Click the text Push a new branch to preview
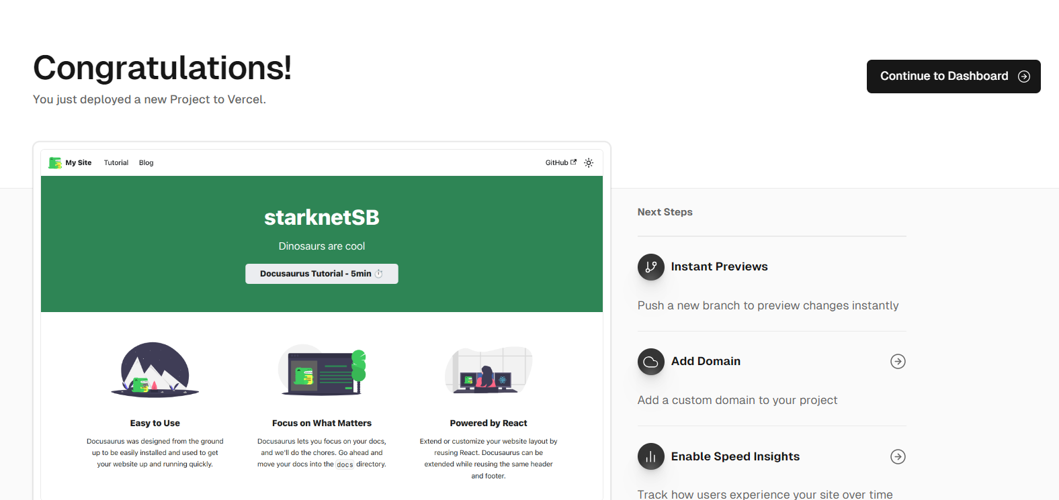 coord(768,306)
